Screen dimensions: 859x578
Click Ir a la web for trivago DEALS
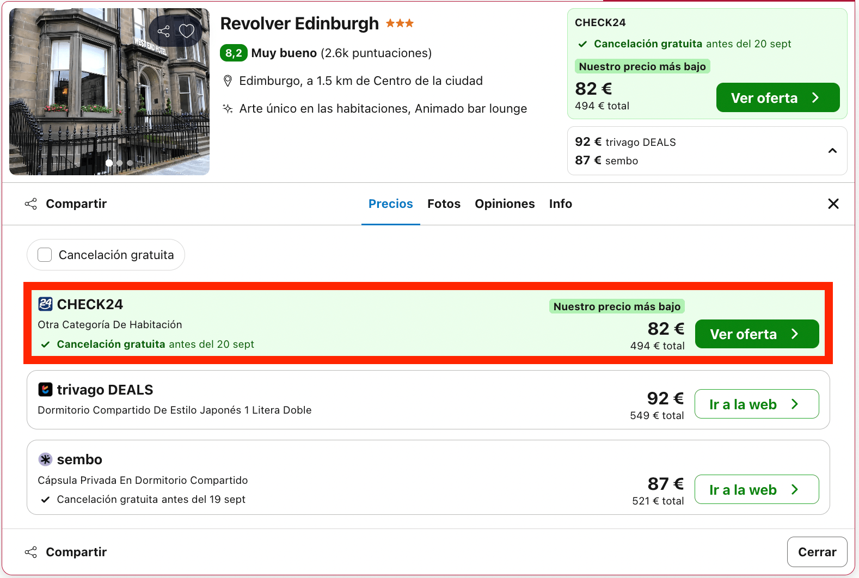tap(757, 404)
